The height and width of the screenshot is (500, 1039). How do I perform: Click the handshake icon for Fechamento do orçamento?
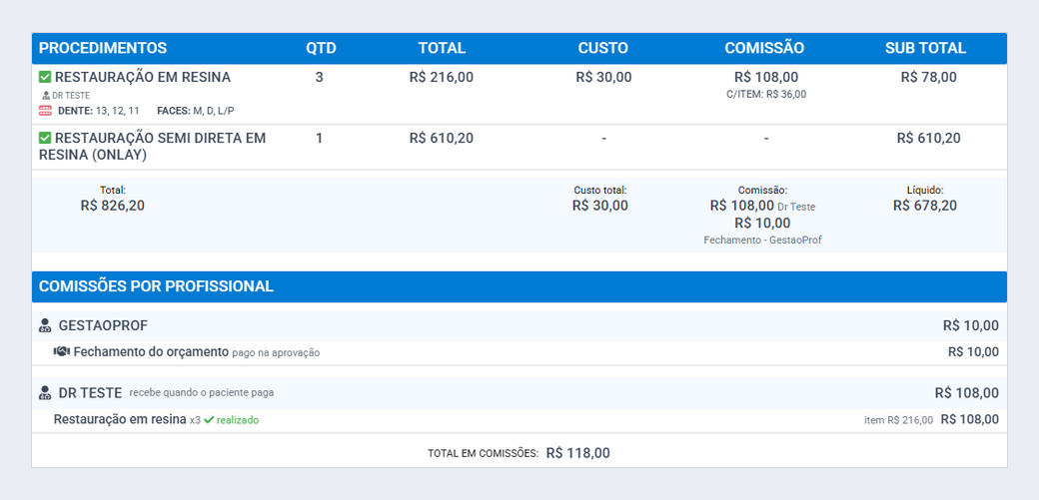point(62,351)
